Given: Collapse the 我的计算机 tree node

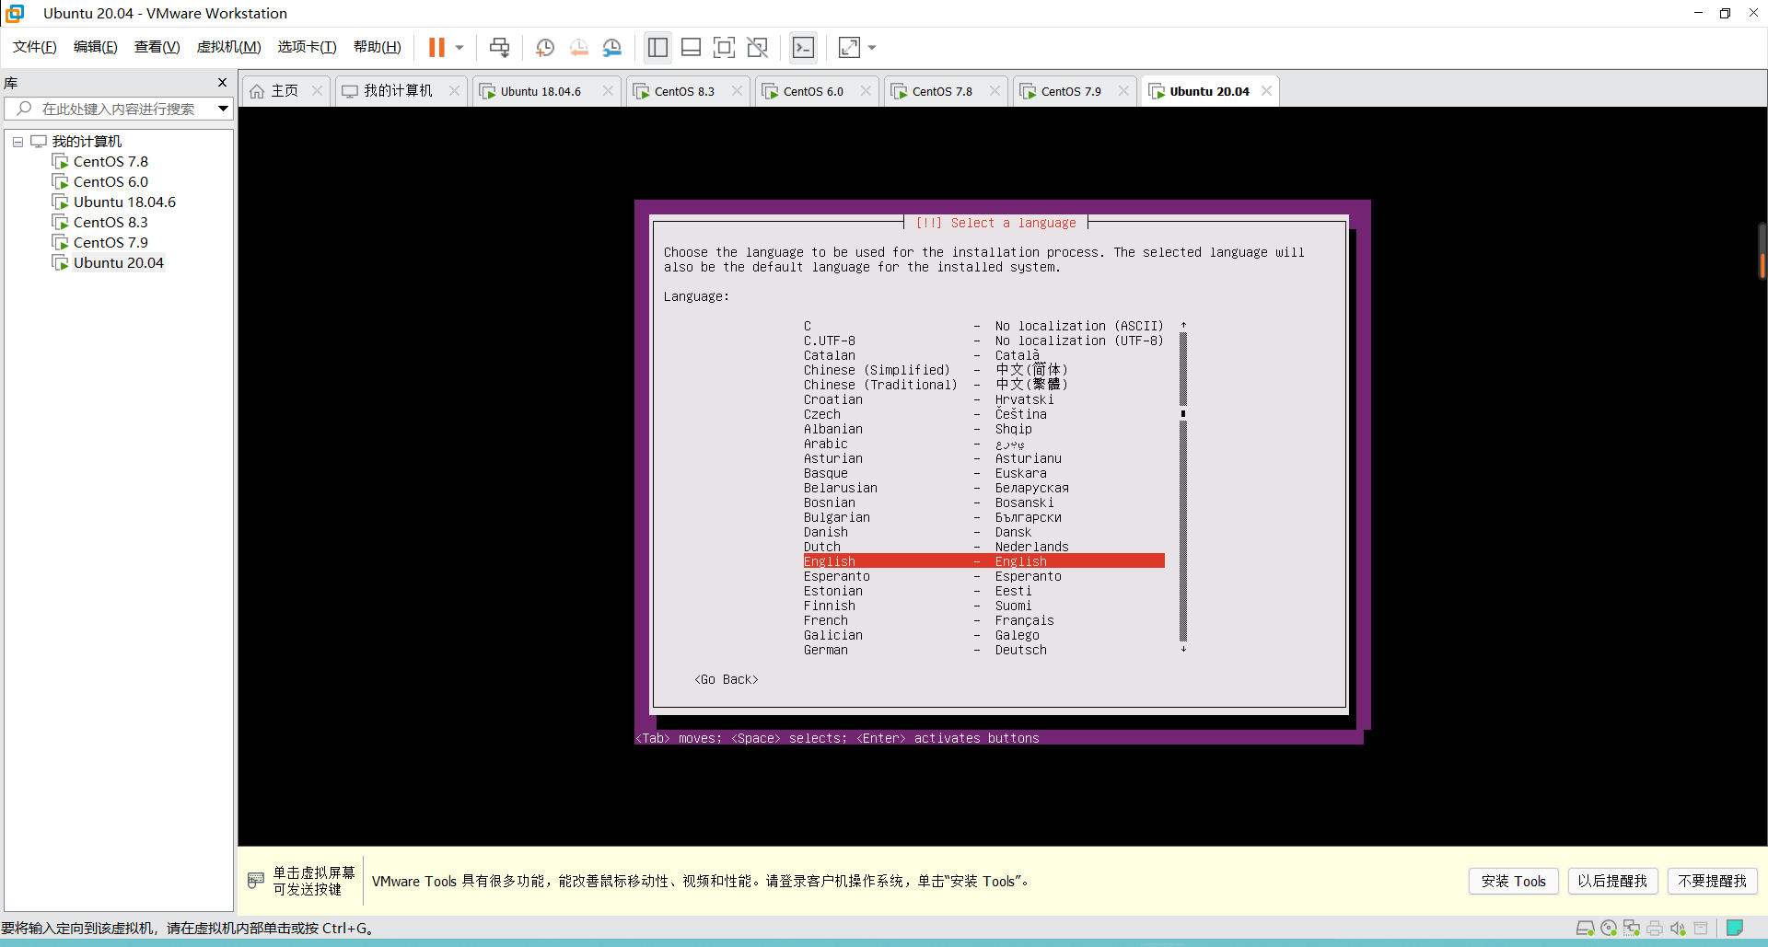Looking at the screenshot, I should tap(17, 142).
